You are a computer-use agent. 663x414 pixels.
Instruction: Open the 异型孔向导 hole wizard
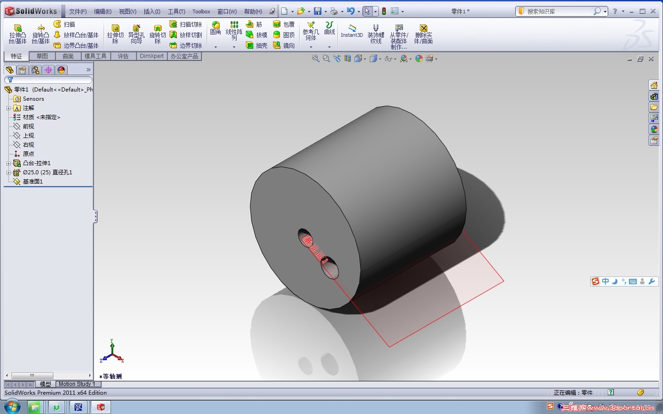point(136,34)
